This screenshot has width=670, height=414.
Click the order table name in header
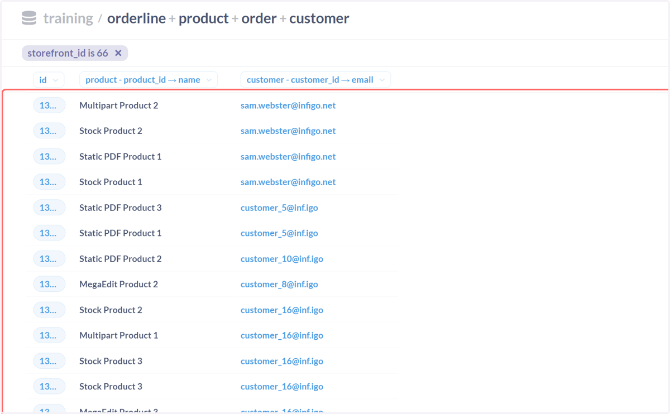tap(259, 18)
